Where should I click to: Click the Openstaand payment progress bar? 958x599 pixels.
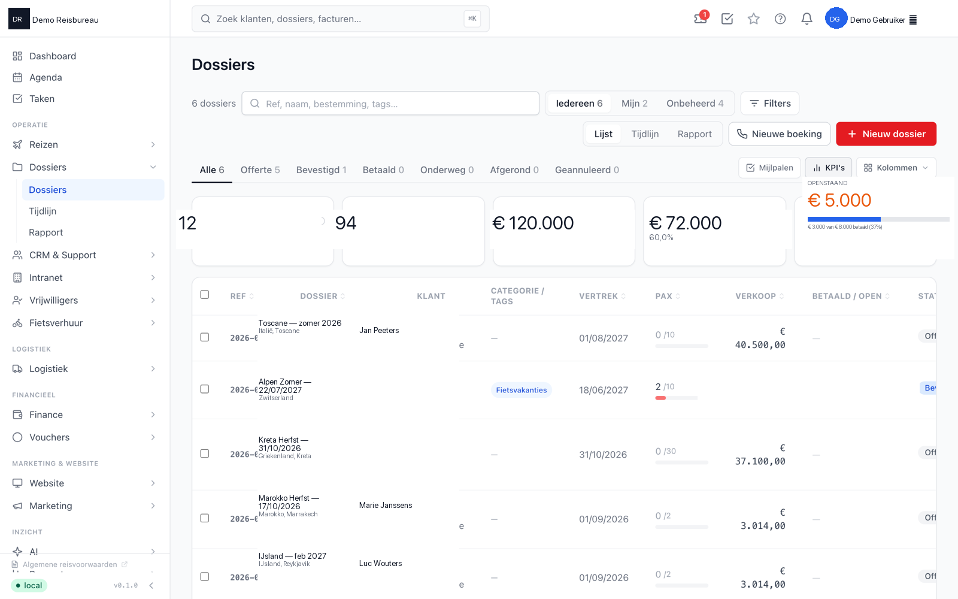878,219
